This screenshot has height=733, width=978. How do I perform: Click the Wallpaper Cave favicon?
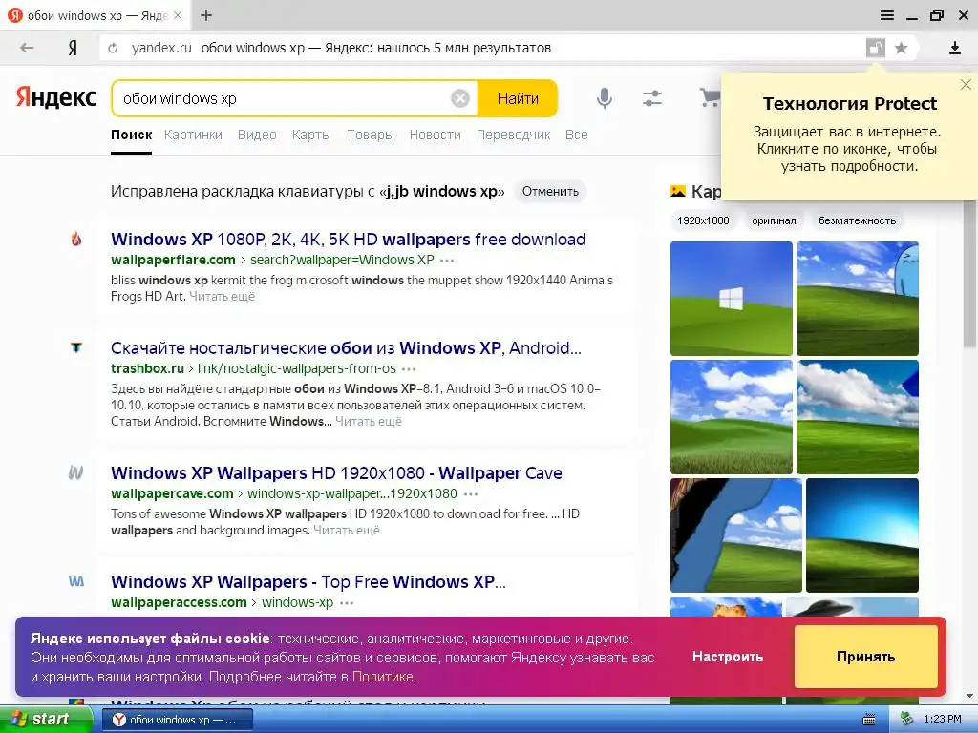click(76, 472)
